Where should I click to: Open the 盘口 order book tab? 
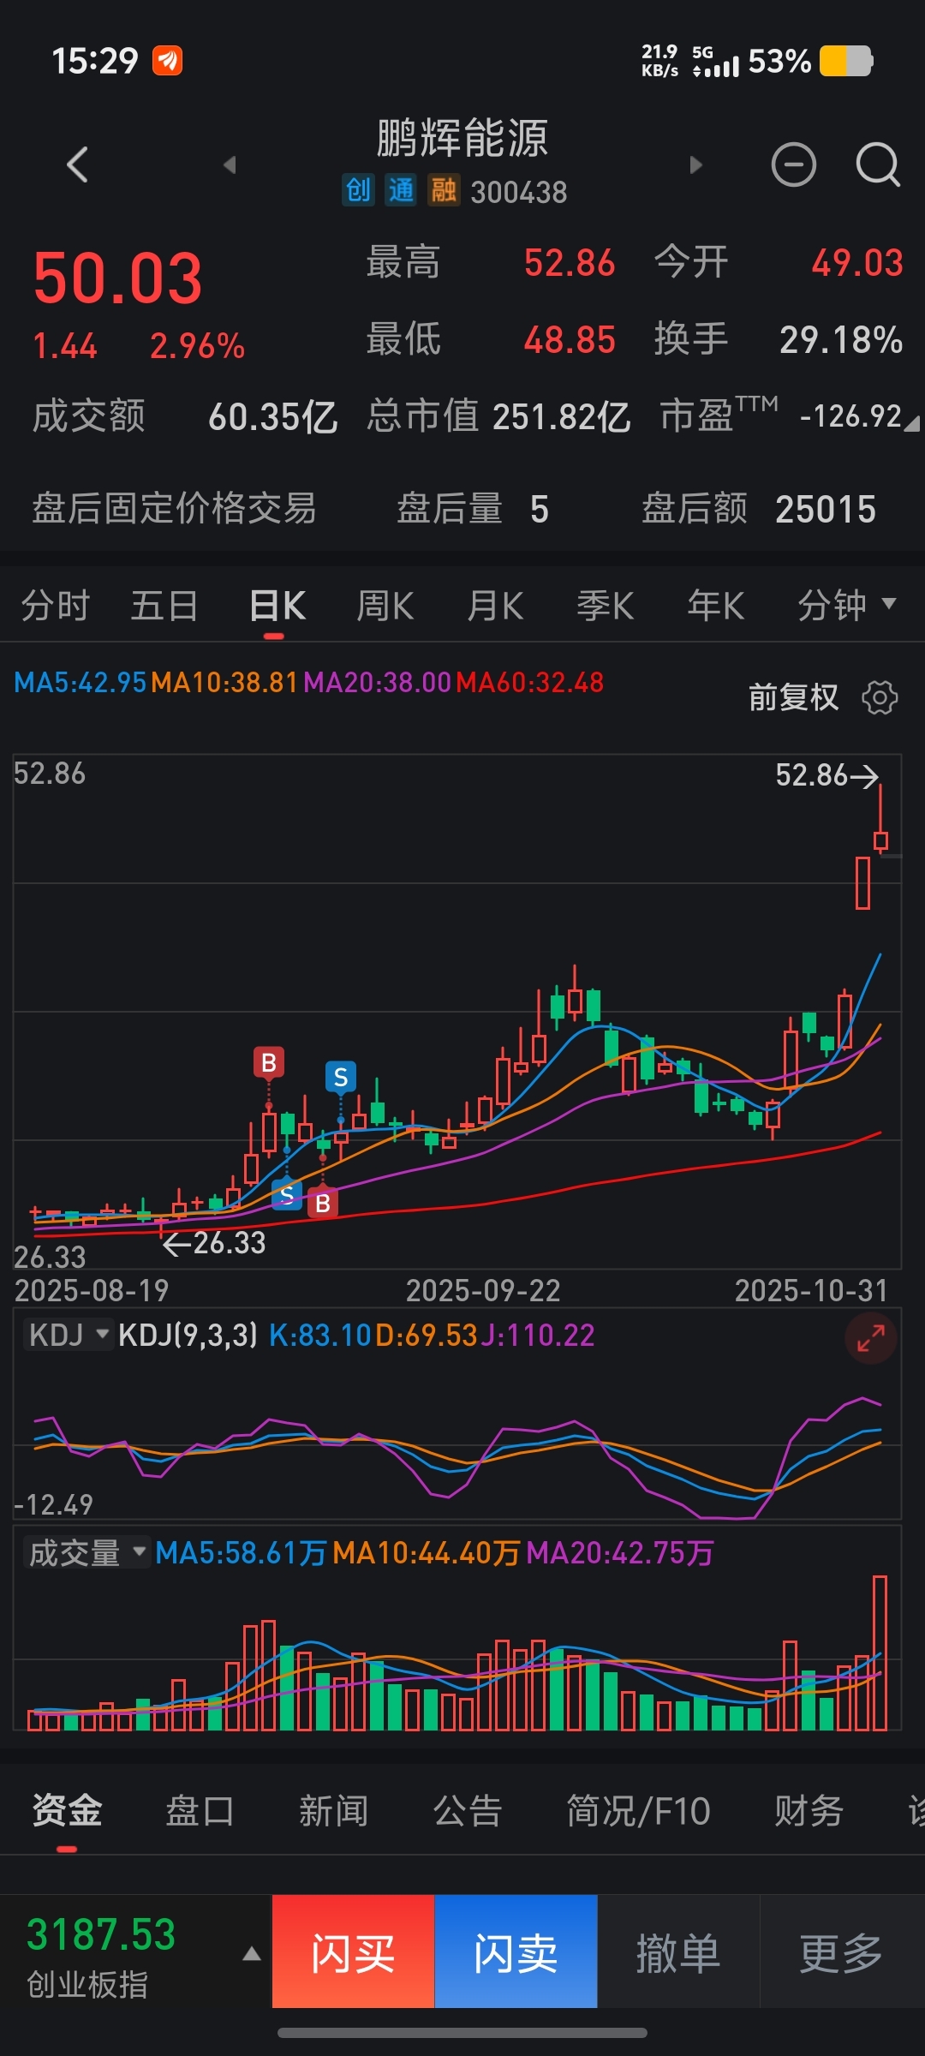click(200, 1810)
